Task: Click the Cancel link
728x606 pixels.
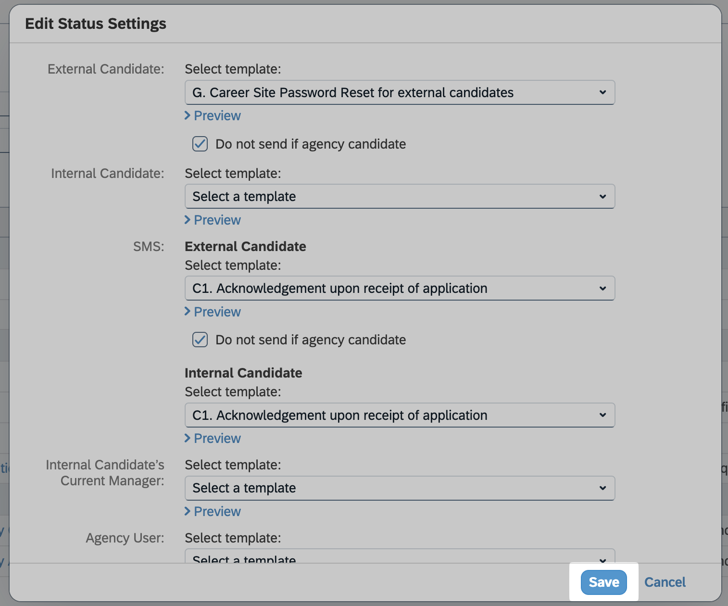Action: pos(665,582)
